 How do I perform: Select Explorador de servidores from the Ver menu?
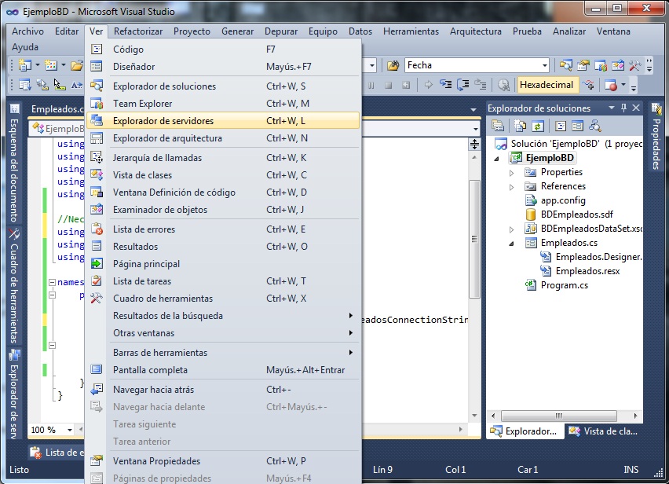165,122
